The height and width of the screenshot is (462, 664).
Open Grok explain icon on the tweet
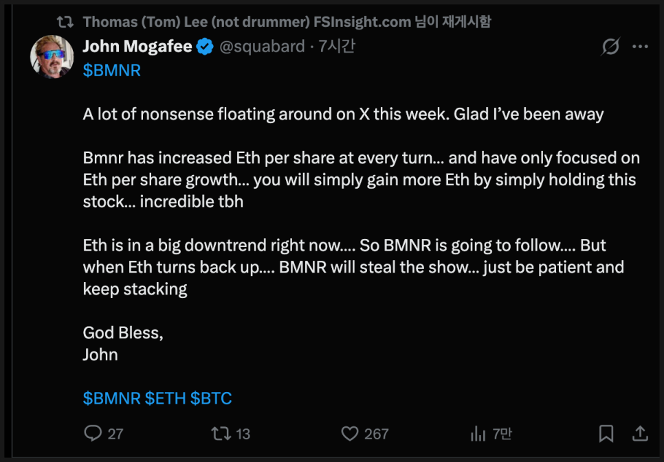pyautogui.click(x=610, y=47)
